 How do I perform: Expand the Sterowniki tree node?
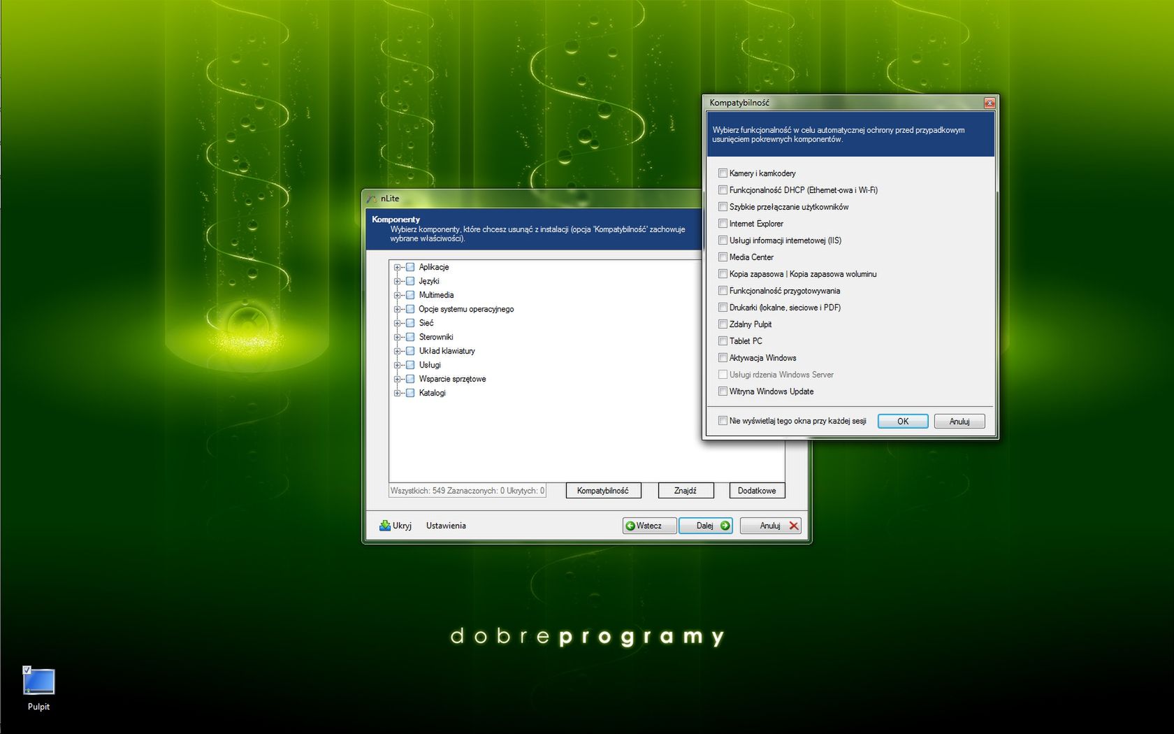click(397, 337)
